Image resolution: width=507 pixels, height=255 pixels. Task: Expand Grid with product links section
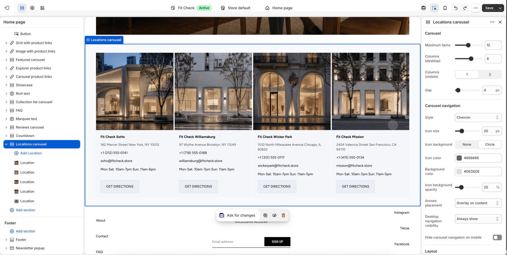(x=6, y=43)
